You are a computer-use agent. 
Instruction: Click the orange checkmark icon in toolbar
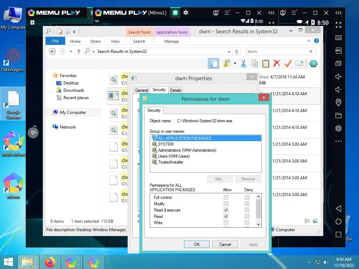tap(288, 63)
